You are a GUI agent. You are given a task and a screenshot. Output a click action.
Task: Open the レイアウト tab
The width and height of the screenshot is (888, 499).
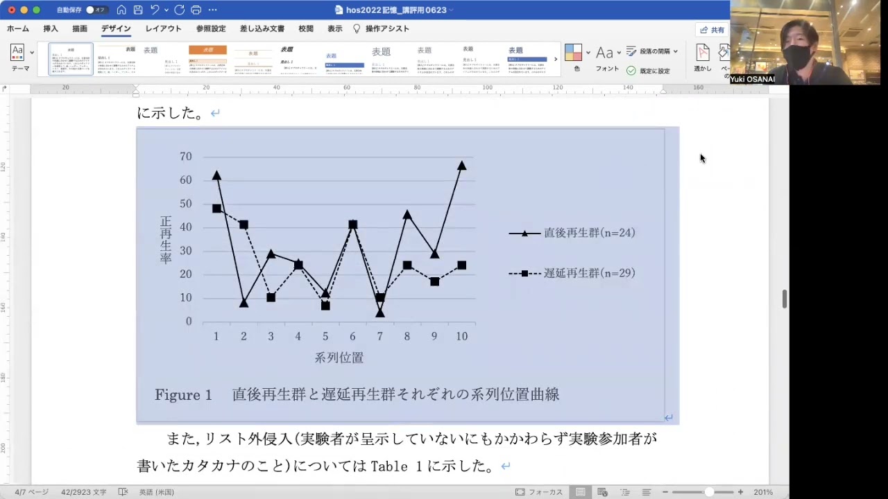[x=164, y=28]
